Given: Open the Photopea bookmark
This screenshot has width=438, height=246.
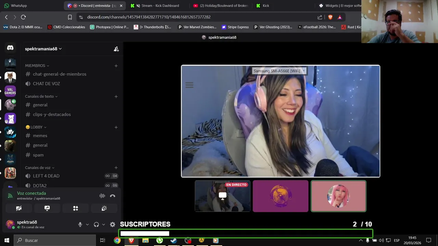Looking at the screenshot, I should click(x=109, y=27).
